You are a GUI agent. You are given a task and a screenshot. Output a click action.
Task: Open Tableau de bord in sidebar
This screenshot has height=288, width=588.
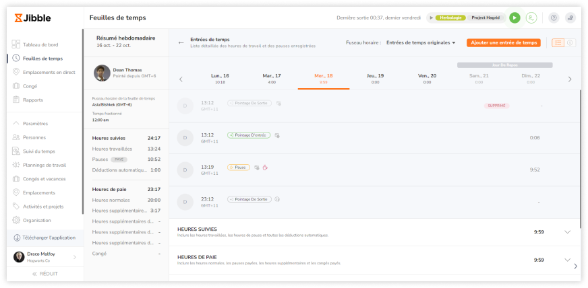point(40,44)
